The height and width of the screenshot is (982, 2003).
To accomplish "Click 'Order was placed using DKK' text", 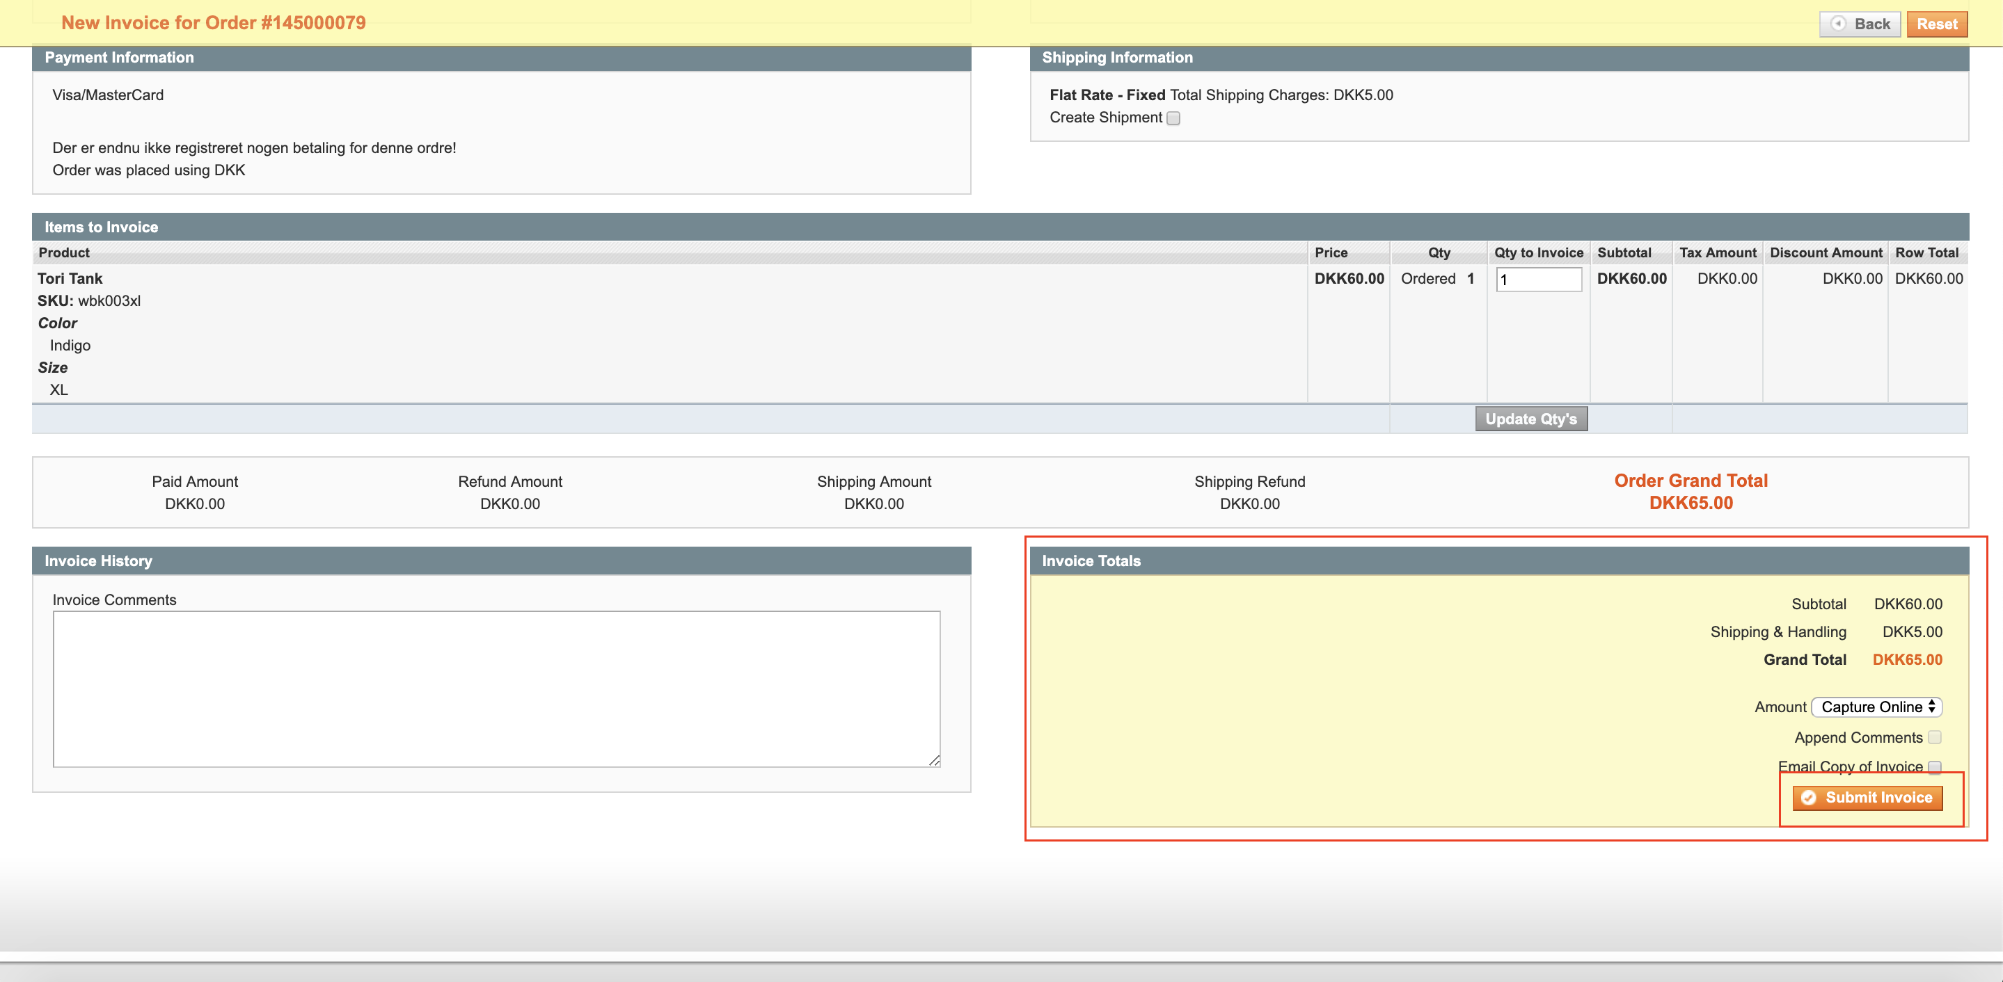I will pyautogui.click(x=148, y=170).
